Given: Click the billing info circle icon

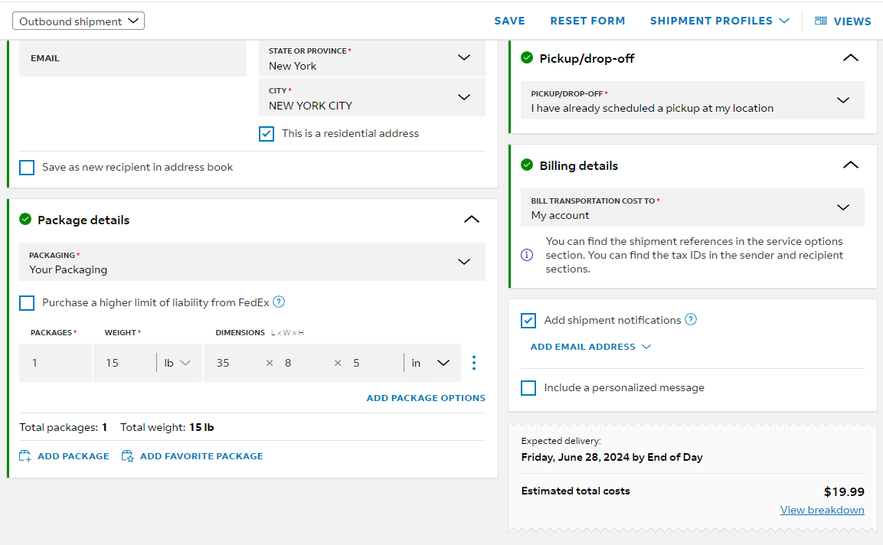Looking at the screenshot, I should [527, 255].
